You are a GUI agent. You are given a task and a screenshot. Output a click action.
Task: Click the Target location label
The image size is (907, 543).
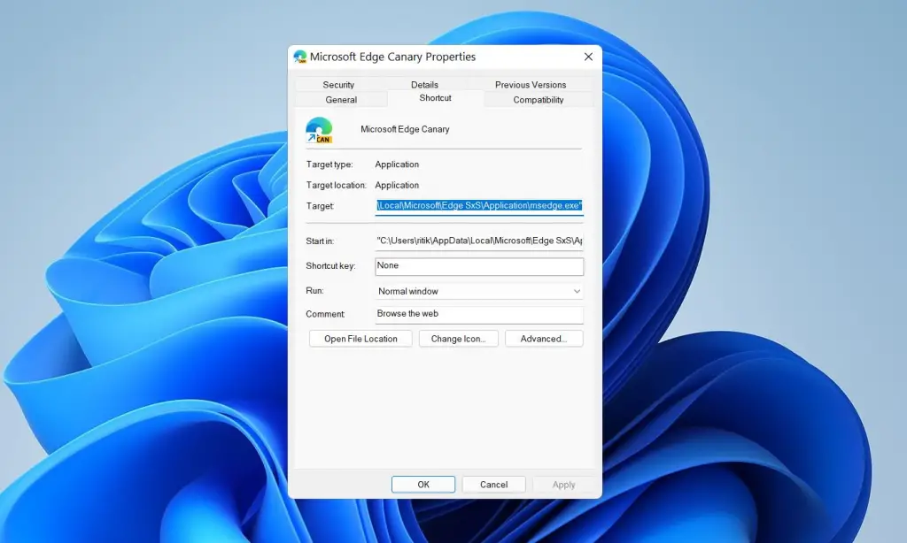coord(336,186)
